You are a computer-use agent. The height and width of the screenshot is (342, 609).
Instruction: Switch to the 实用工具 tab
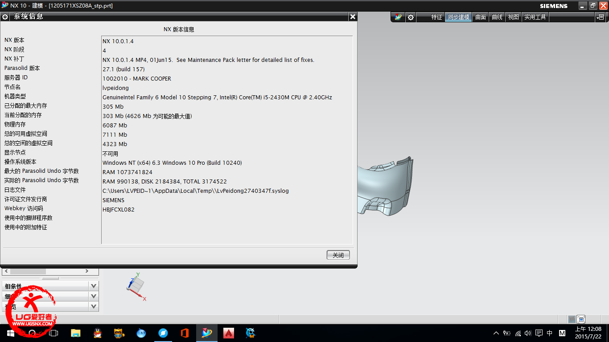coord(535,17)
